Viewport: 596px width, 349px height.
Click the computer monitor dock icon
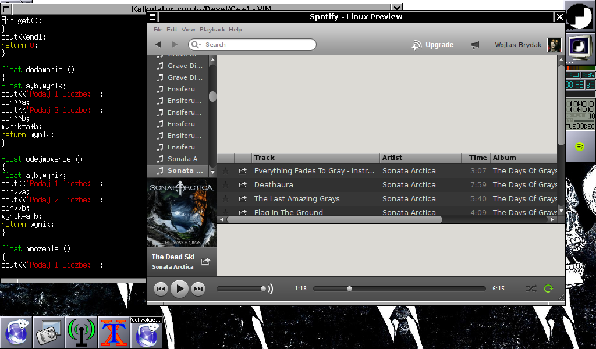580,48
